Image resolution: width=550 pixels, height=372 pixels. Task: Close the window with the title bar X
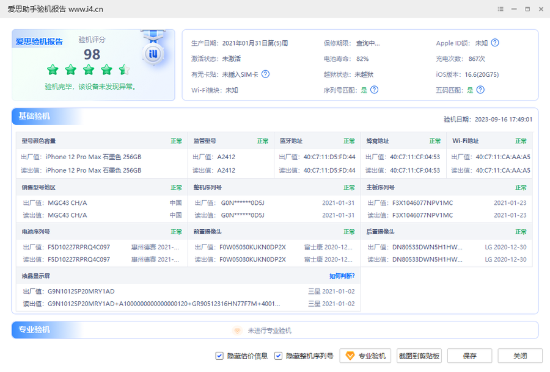pos(541,9)
